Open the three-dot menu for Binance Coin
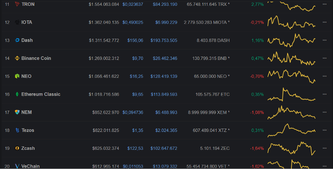Viewport: 333px width, 169px height. [x=325, y=58]
